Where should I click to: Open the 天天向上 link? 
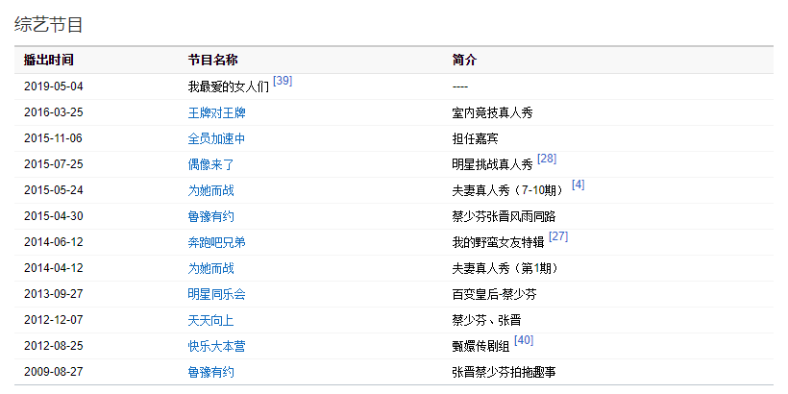[x=210, y=320]
